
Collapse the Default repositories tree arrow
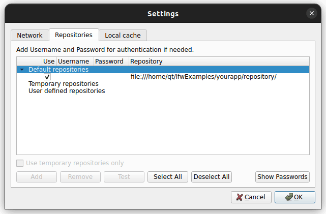(22, 70)
